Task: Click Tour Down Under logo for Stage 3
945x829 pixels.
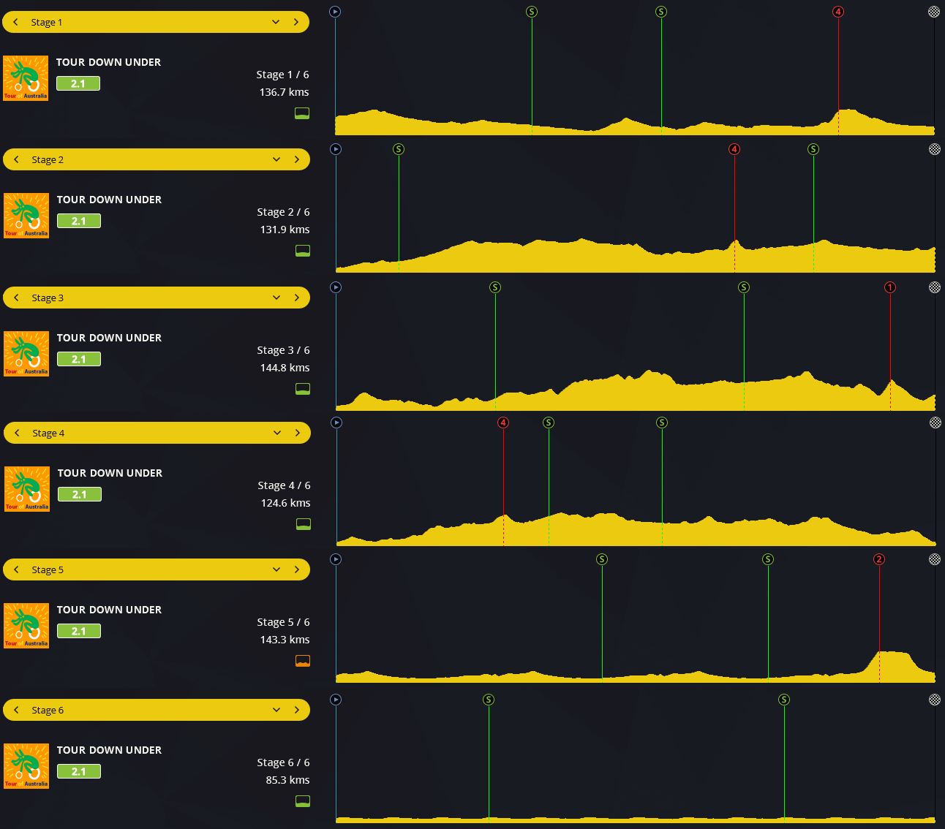Action: [x=26, y=354]
